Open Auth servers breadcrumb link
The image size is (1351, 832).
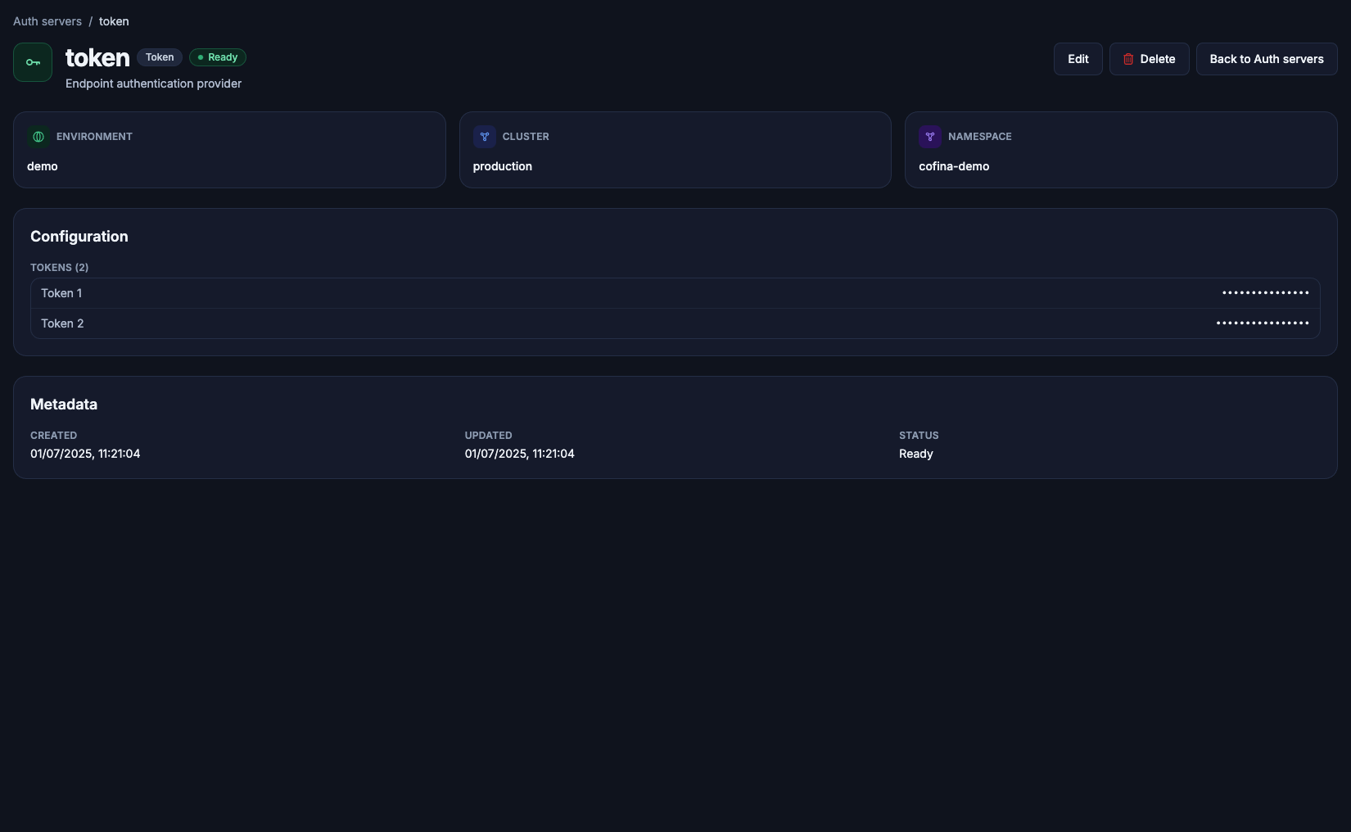[x=47, y=21]
